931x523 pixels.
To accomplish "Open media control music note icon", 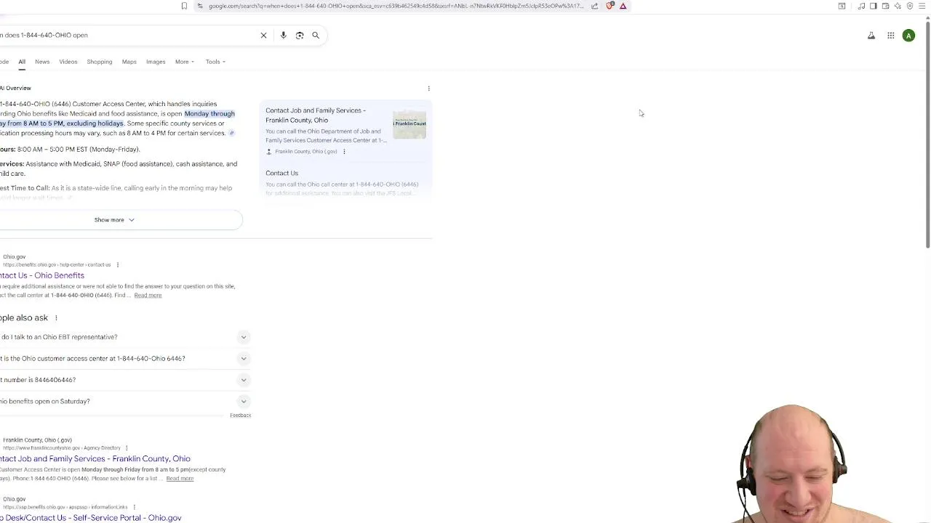I will [861, 6].
